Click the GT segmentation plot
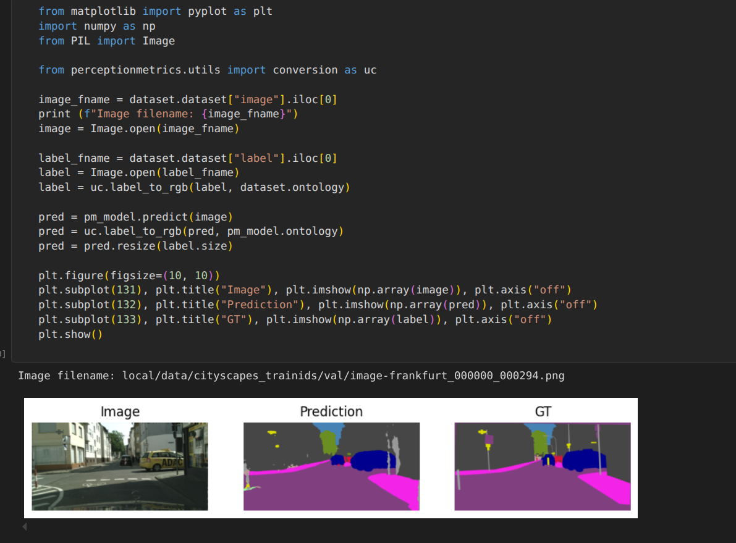This screenshot has width=736, height=543. click(x=543, y=466)
